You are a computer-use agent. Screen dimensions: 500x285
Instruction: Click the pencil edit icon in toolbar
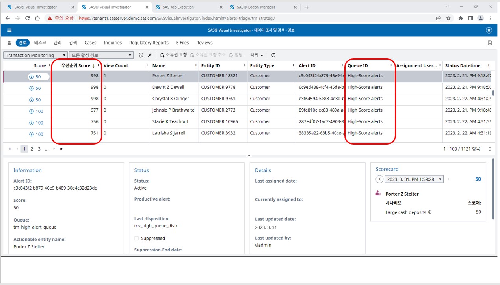coord(150,55)
